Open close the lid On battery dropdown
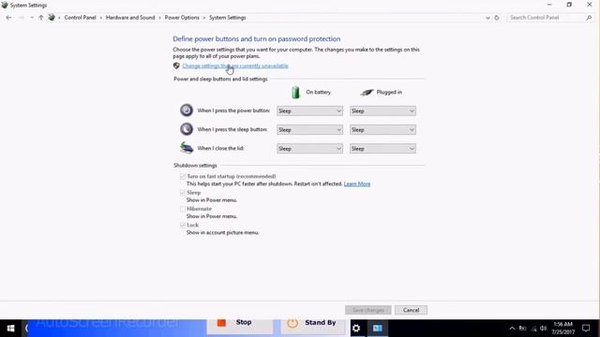Viewport: 600px width, 337px height. (x=309, y=148)
